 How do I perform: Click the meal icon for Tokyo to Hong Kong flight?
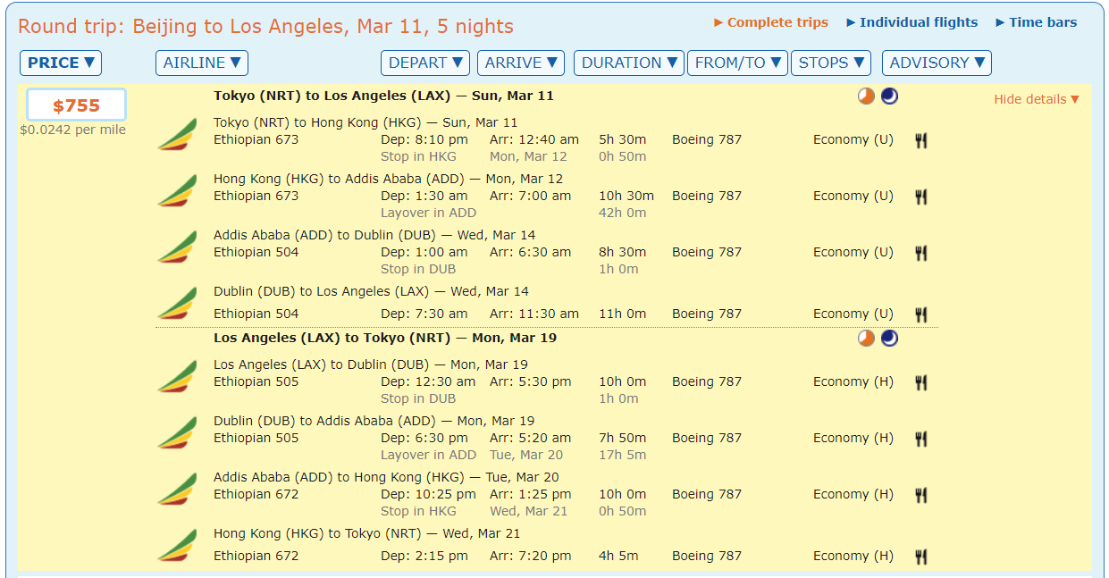tap(920, 140)
